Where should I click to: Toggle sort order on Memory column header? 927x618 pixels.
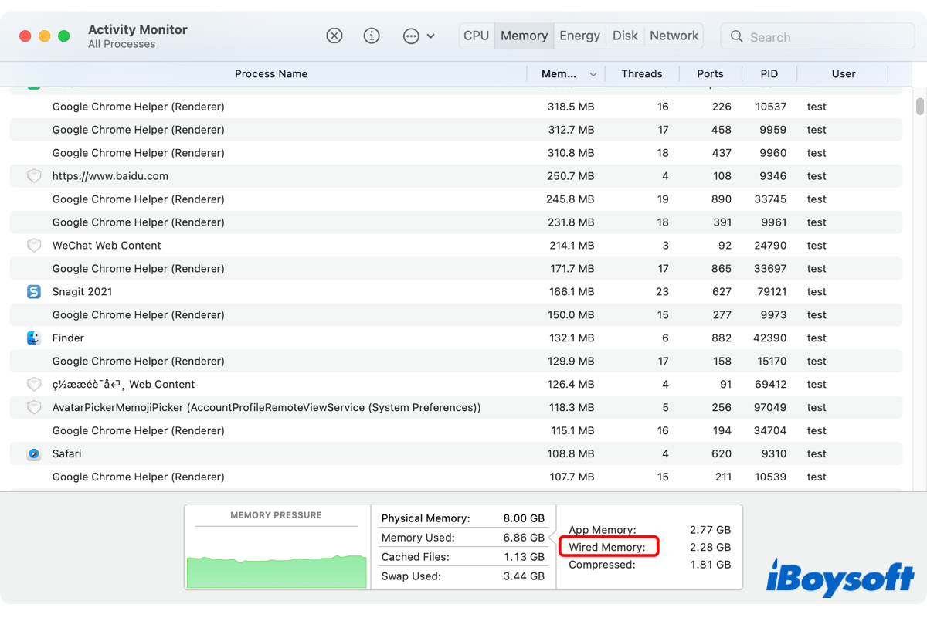(x=569, y=74)
